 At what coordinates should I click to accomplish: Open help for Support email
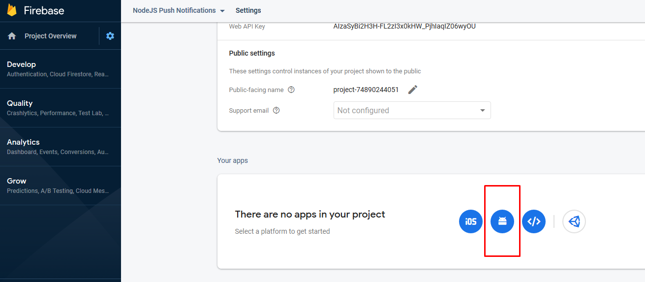point(276,110)
